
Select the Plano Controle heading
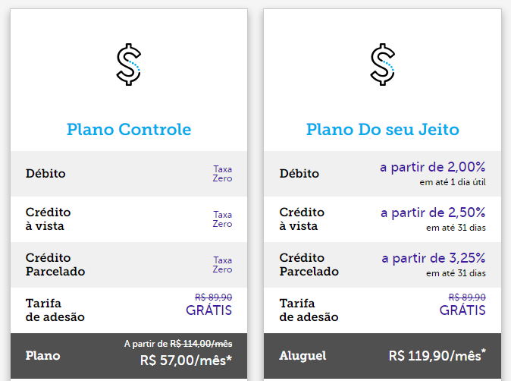129,130
